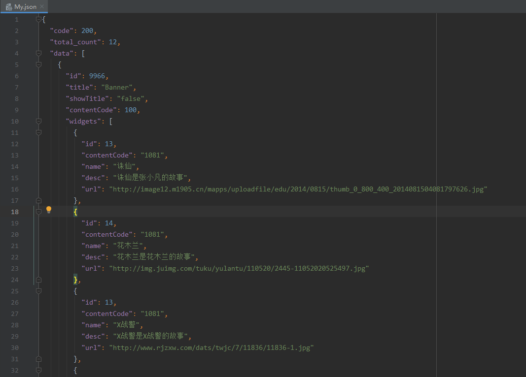Collapse the widget object at line 11
Viewport: 526px width, 377px height.
point(38,132)
